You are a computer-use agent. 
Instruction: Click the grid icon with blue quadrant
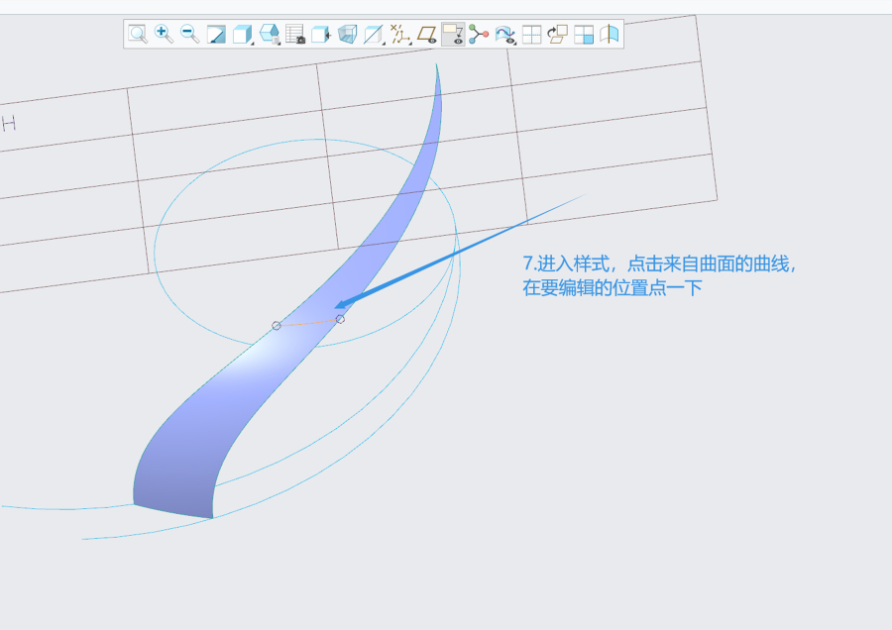584,35
